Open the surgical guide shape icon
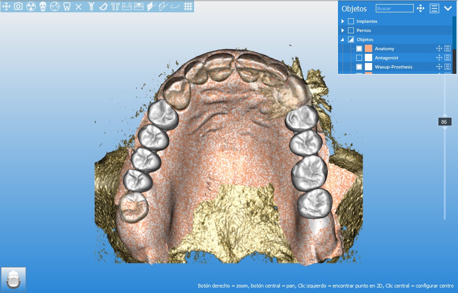 click(x=103, y=6)
